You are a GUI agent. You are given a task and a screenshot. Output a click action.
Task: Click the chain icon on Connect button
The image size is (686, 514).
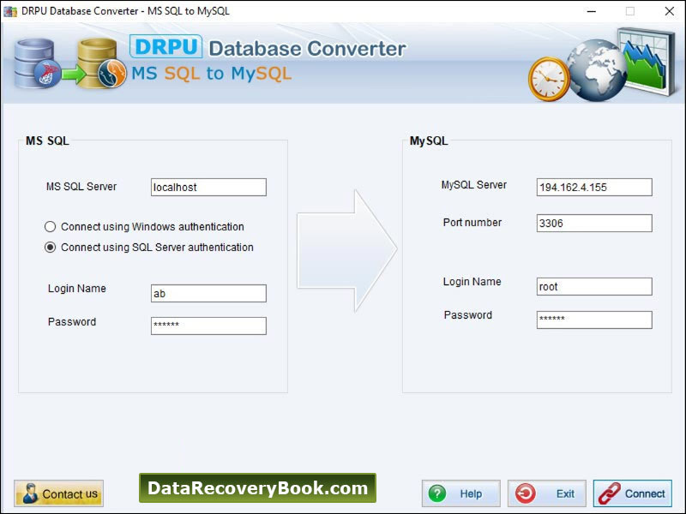click(x=611, y=493)
